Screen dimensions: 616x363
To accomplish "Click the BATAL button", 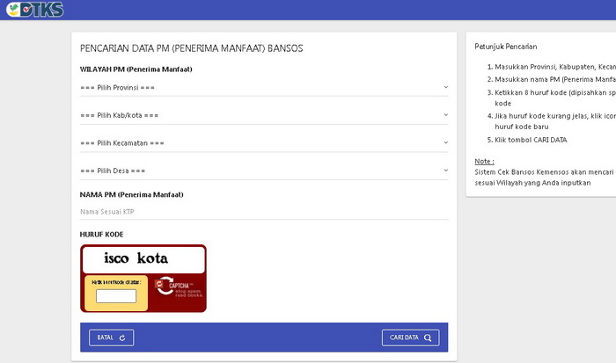I will [112, 338].
